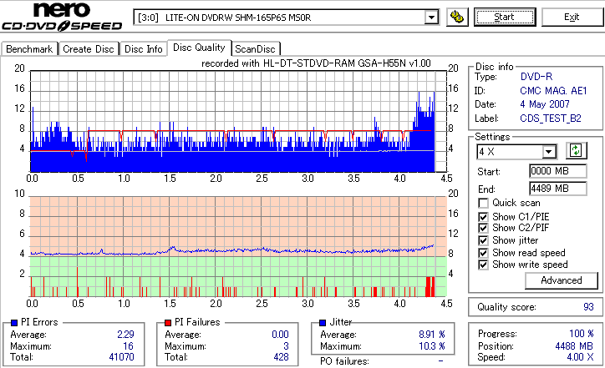605x368 pixels.
Task: Click the PI Errors upper graph
Action: coord(238,121)
